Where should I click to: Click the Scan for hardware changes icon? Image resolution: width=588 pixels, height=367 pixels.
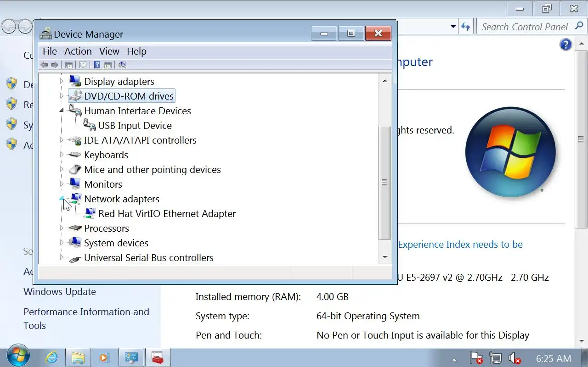tap(122, 65)
